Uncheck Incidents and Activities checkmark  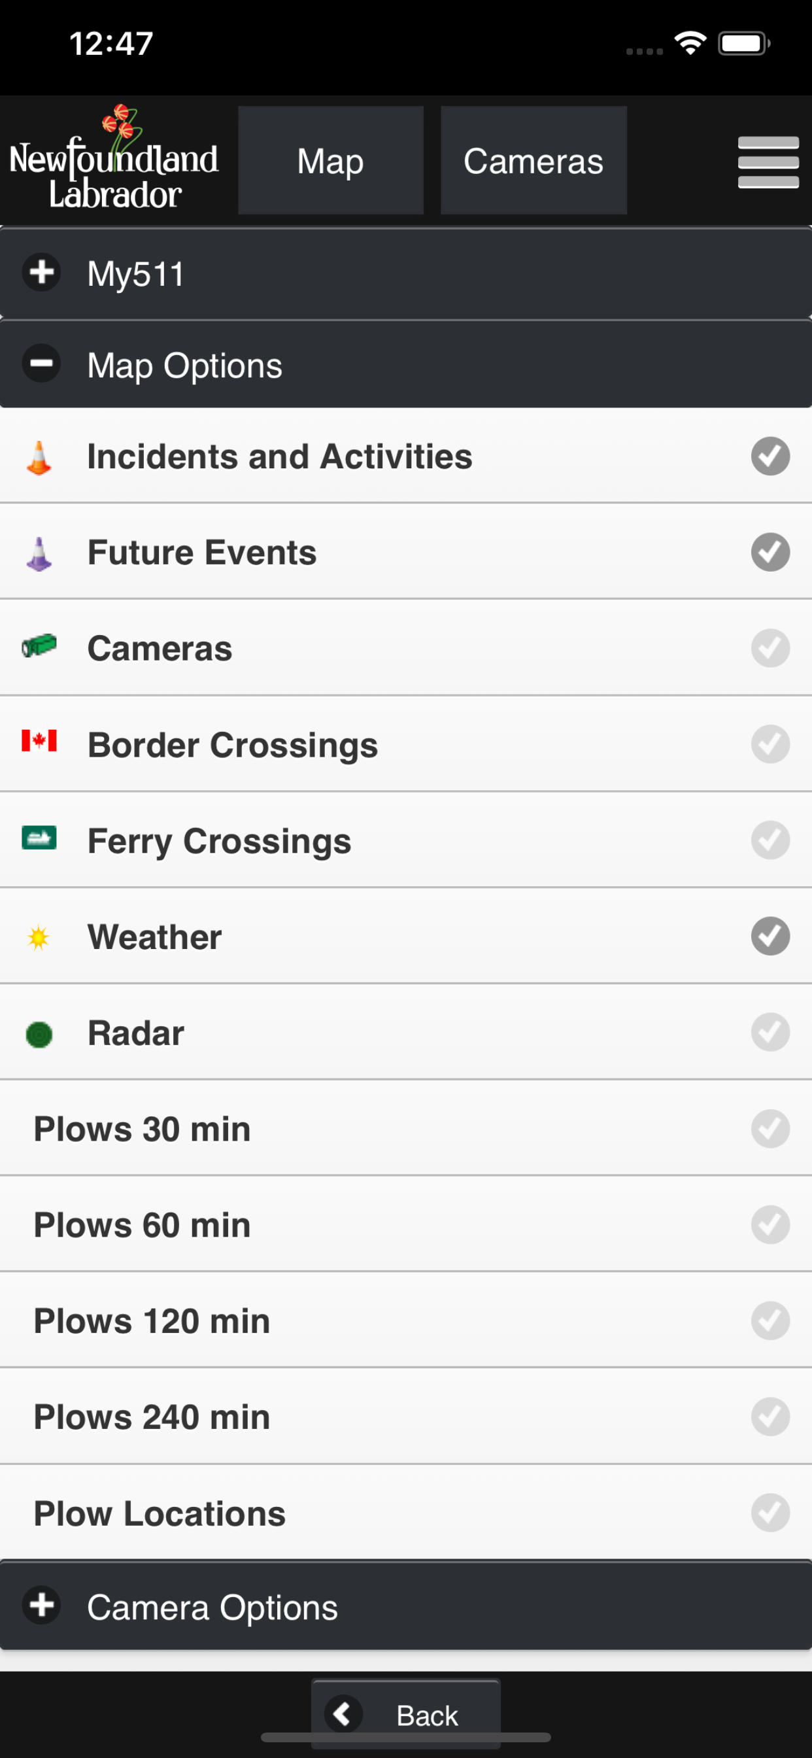pyautogui.click(x=770, y=456)
